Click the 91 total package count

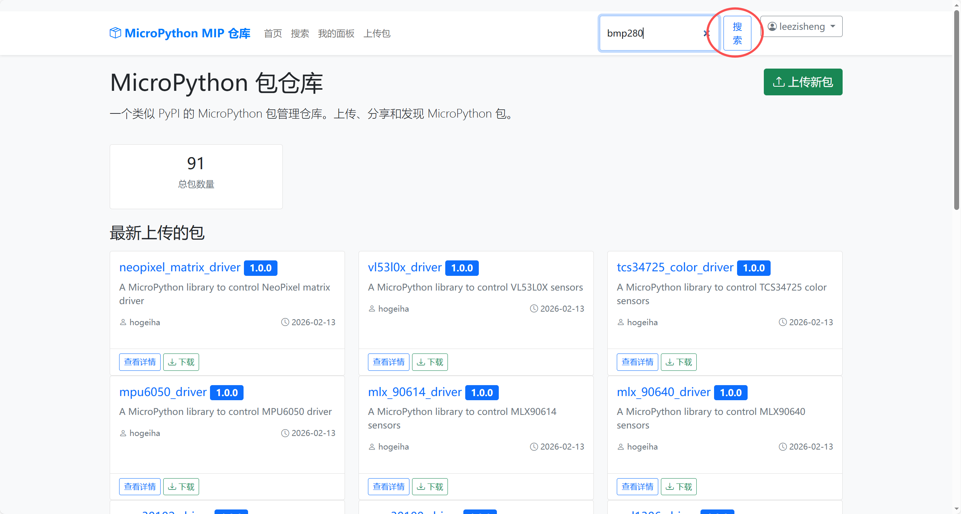click(196, 164)
